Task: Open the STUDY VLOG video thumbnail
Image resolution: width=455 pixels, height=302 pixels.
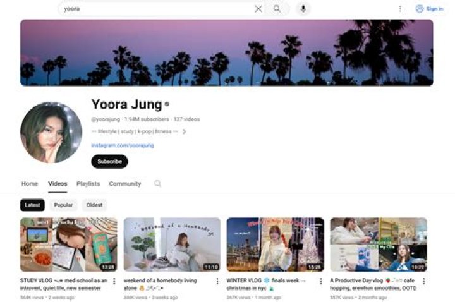Action: (x=69, y=245)
